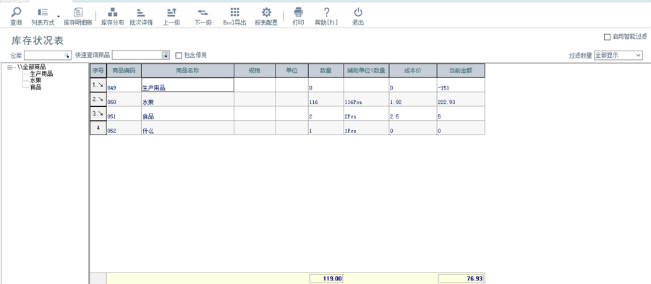Open 报表配置 gear settings
This screenshot has height=284, width=651.
coord(266,12)
